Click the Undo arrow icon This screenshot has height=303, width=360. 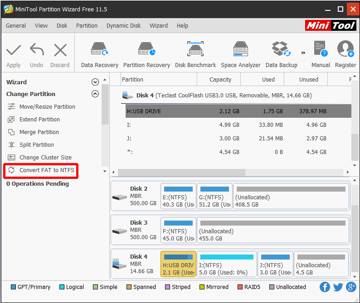point(37,49)
